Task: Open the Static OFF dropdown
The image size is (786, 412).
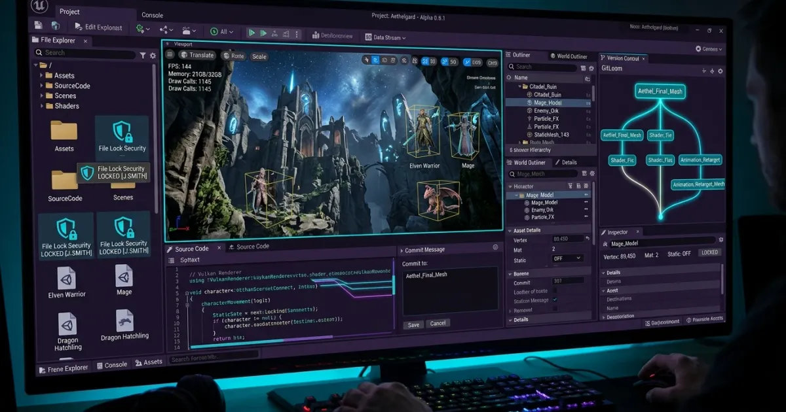Action: click(x=567, y=258)
